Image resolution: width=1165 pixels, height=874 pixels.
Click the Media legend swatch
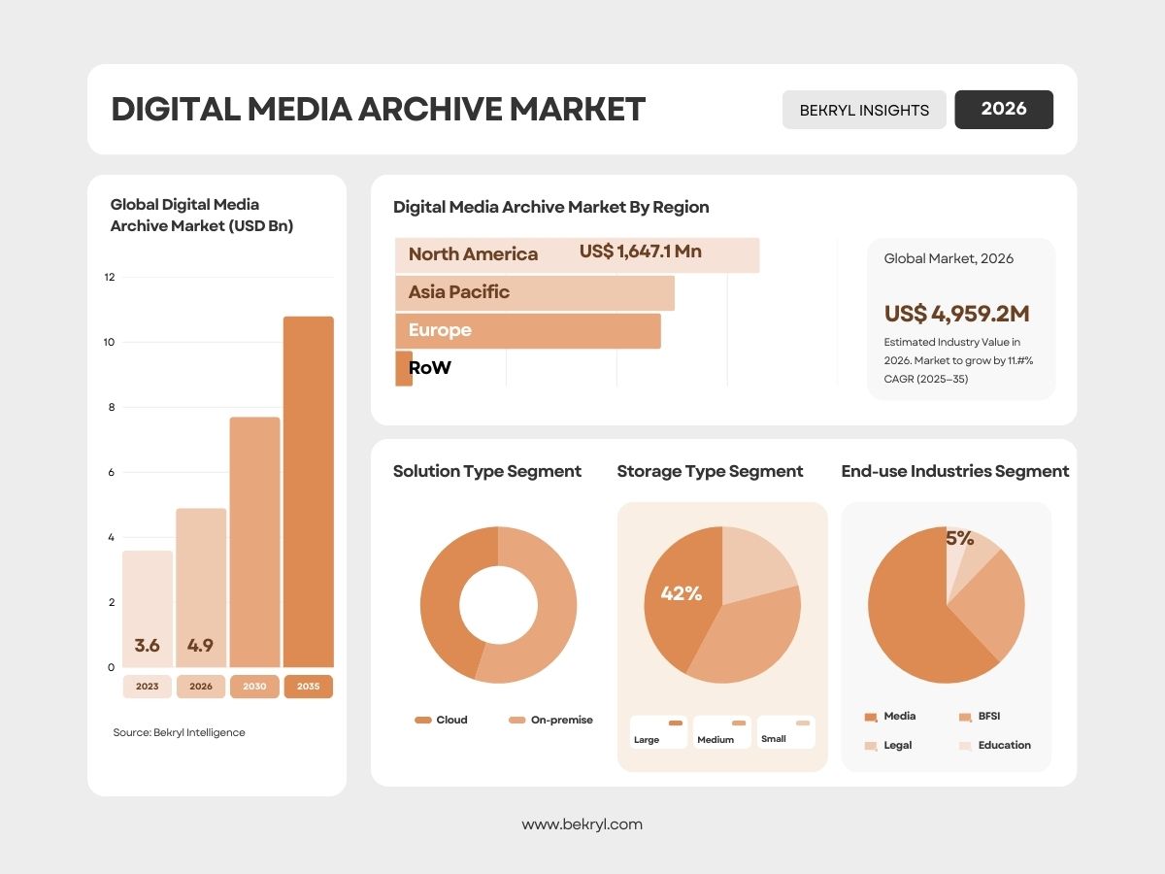coord(871,717)
